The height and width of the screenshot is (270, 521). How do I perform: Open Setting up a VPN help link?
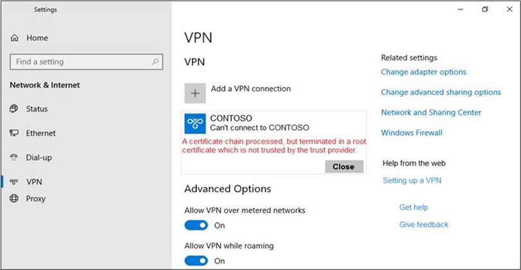[412, 181]
